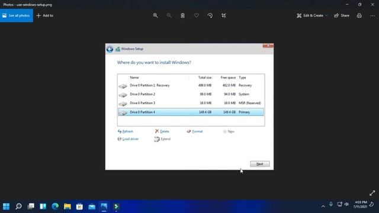379x213 pixels.
Task: Click the Load driver link
Action: tap(128, 139)
